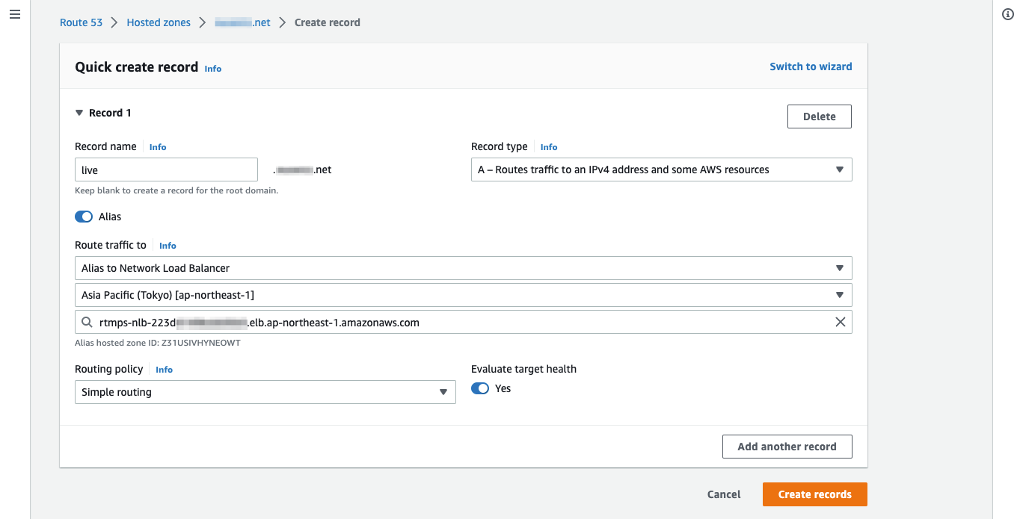The width and height of the screenshot is (1023, 519).
Task: Open Info next to Record name
Action: point(158,147)
